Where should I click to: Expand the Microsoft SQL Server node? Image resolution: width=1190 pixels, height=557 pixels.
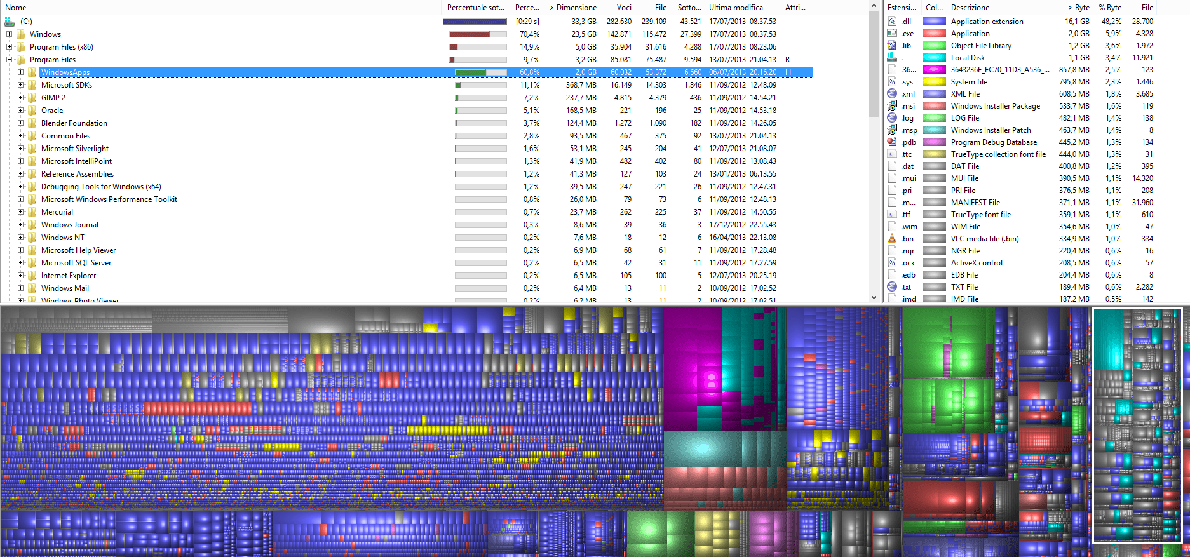pos(20,263)
